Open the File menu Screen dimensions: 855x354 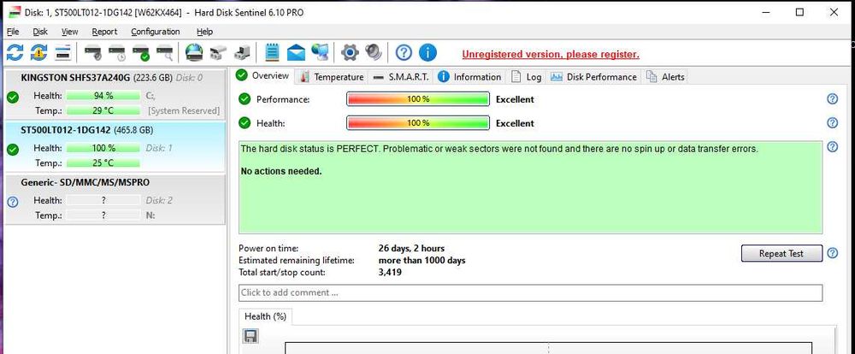pos(13,32)
